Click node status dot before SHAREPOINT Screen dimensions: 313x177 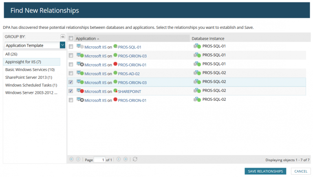tap(115, 91)
